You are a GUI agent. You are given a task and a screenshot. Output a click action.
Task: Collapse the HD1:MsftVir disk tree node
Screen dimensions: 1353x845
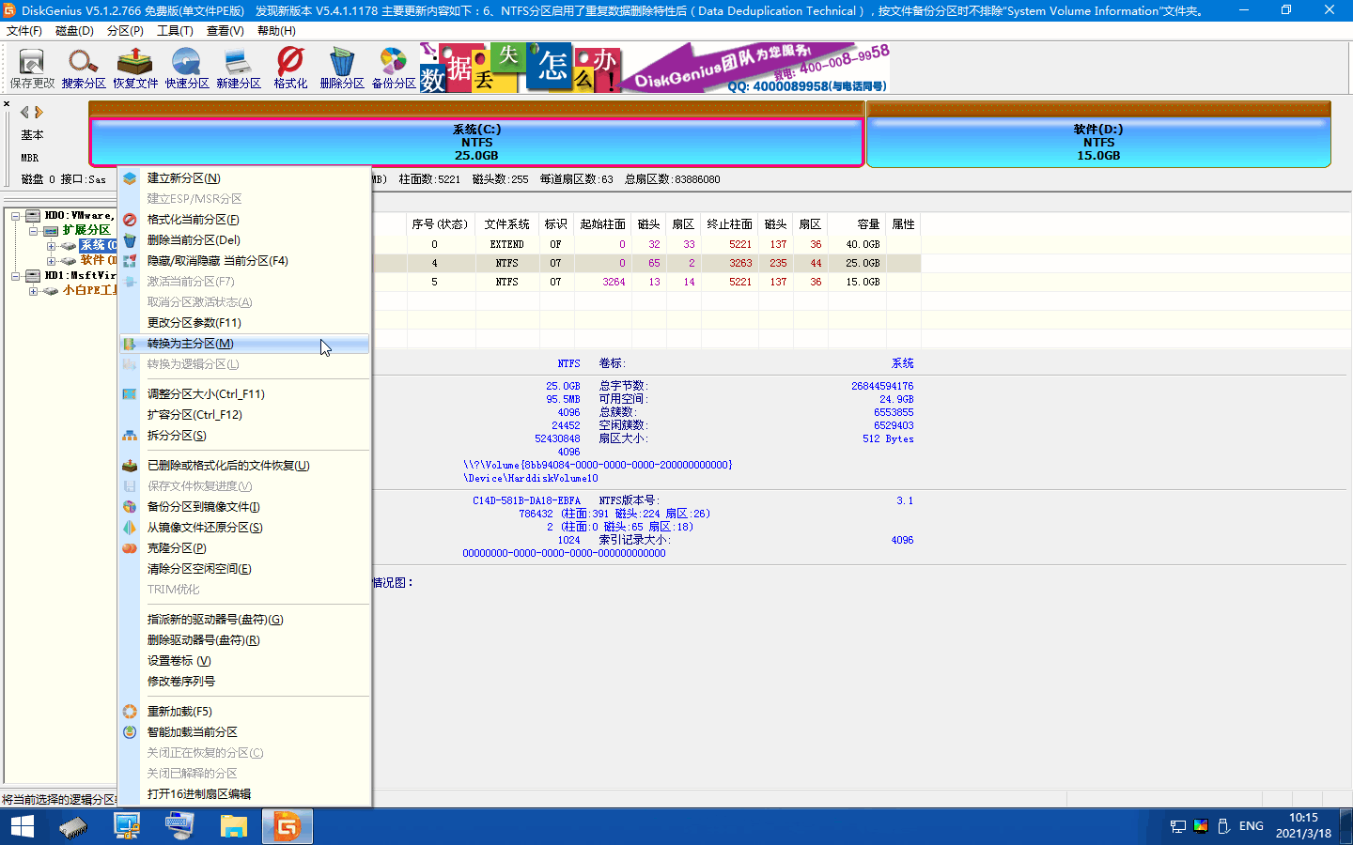point(16,276)
